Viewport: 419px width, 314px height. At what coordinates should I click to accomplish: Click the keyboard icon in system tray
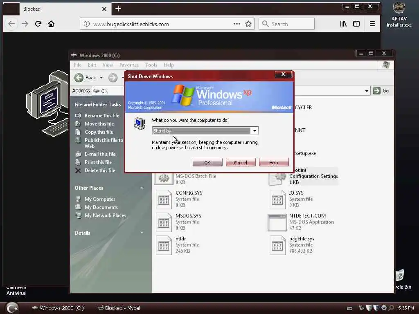(x=349, y=309)
